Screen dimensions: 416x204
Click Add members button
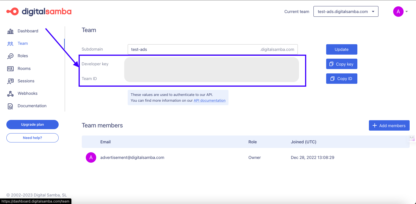click(389, 125)
